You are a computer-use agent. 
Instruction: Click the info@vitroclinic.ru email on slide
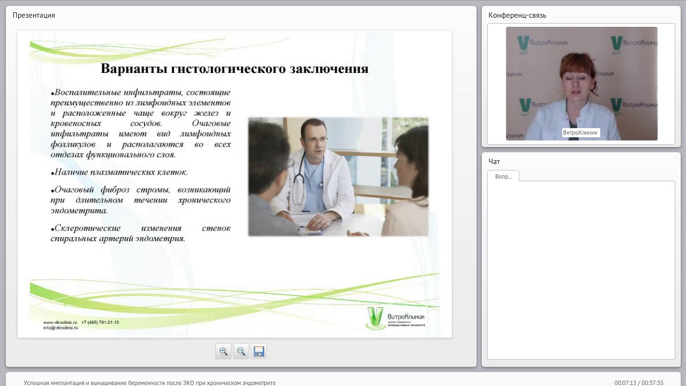[x=61, y=328]
